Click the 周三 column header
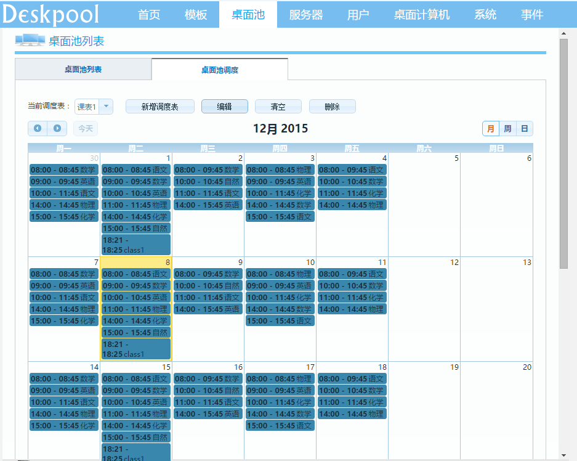577x461 pixels. coord(208,148)
